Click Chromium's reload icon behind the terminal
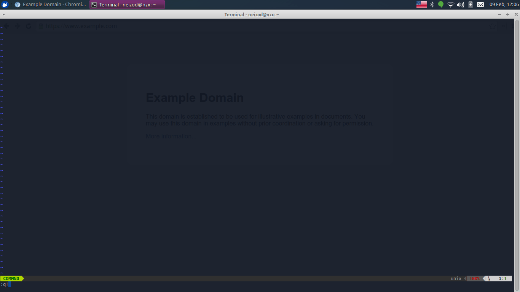 (x=29, y=26)
